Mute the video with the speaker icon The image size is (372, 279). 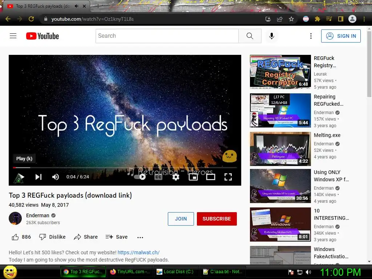coord(56,177)
